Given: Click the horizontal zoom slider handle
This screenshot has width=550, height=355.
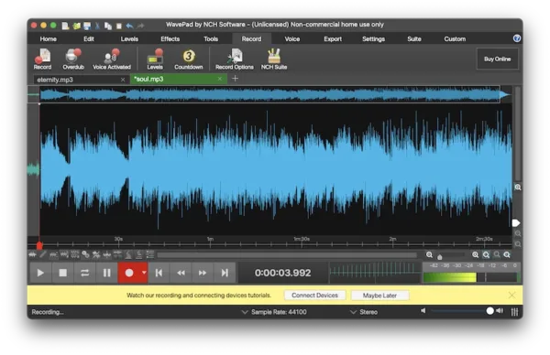Looking at the screenshot, I should tap(439, 257).
